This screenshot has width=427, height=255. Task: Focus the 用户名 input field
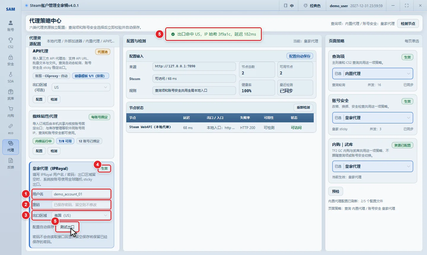[x=81, y=194]
